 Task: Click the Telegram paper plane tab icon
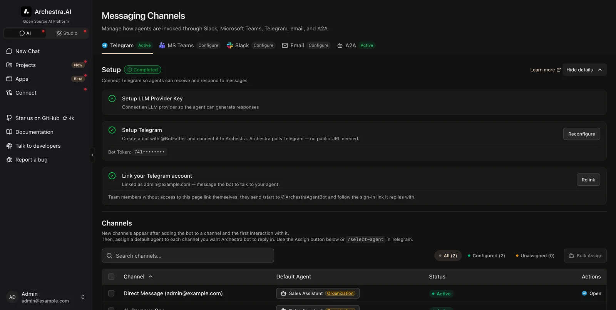point(105,45)
